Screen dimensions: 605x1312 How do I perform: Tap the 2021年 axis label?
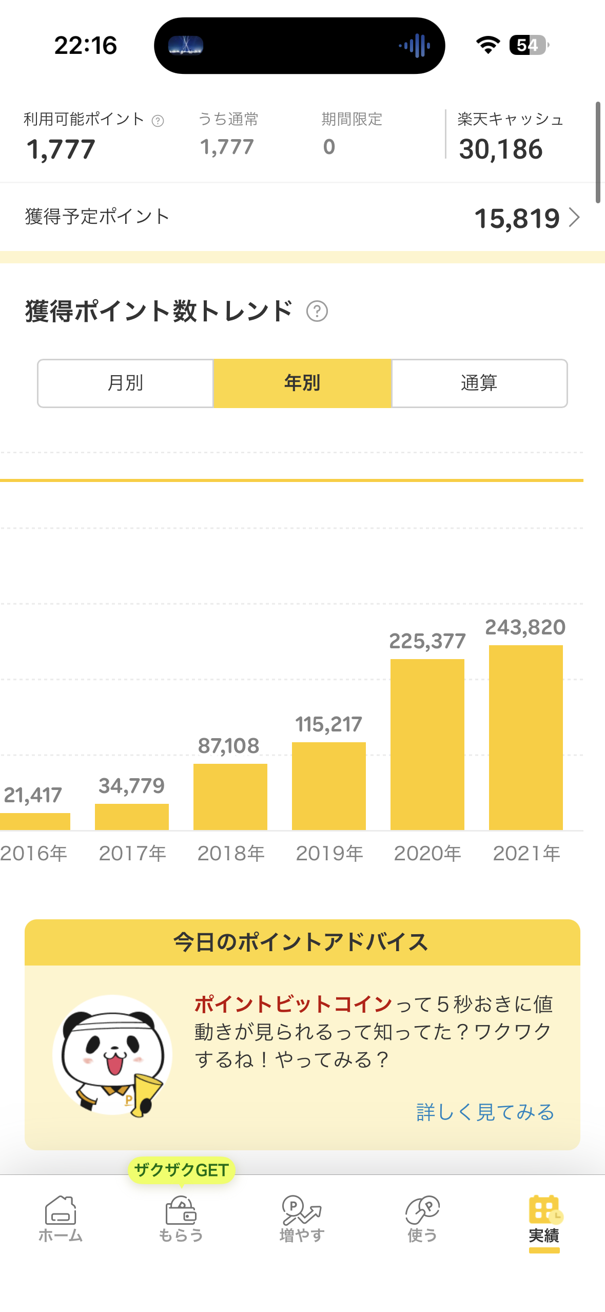tap(526, 854)
